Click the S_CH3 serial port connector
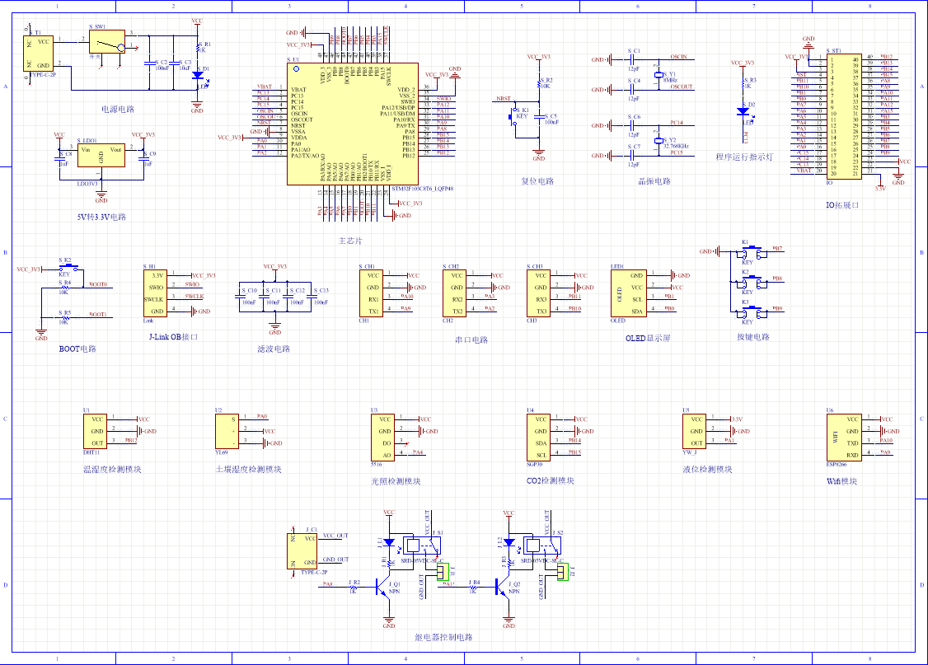 [x=539, y=293]
